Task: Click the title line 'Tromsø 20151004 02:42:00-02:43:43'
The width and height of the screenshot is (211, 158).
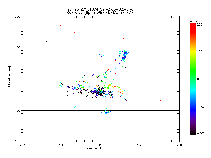Action: pyautogui.click(x=100, y=9)
